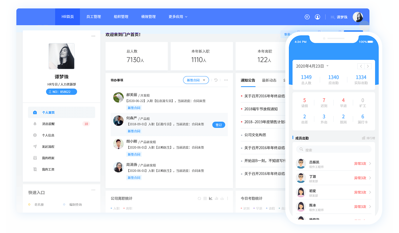Click the 搜索 field in mobile attendance

[x=334, y=150]
